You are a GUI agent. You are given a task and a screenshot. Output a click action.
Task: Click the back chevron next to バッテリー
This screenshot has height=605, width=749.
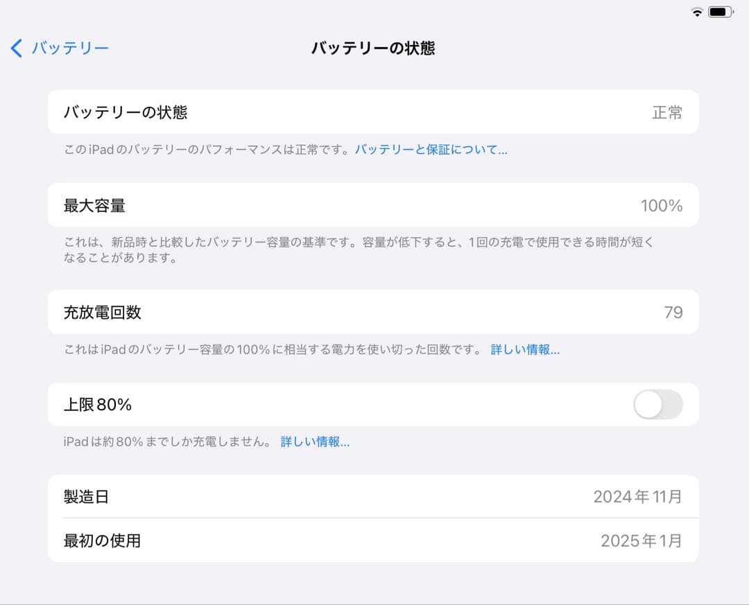[15, 48]
